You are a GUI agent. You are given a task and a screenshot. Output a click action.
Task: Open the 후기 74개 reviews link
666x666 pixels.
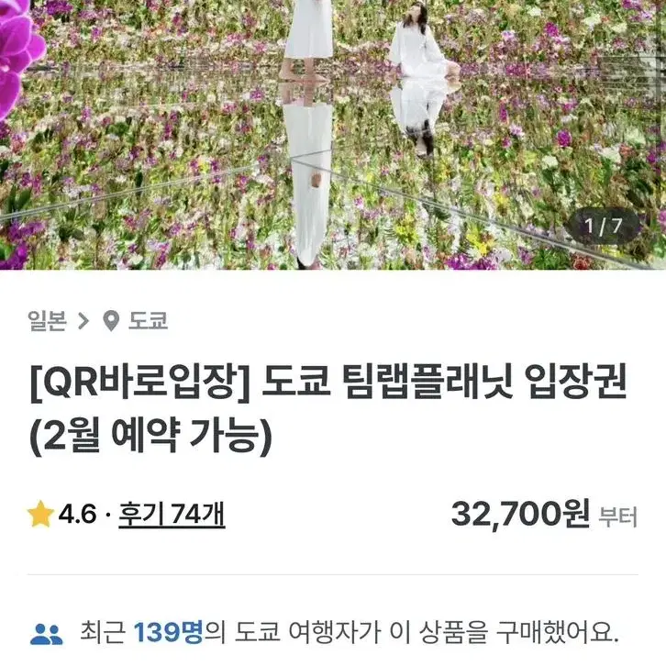(x=172, y=515)
